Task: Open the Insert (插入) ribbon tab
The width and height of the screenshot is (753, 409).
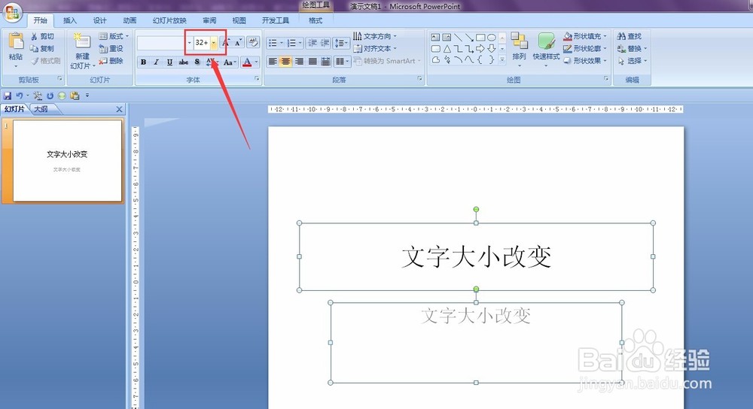Action: click(x=70, y=20)
